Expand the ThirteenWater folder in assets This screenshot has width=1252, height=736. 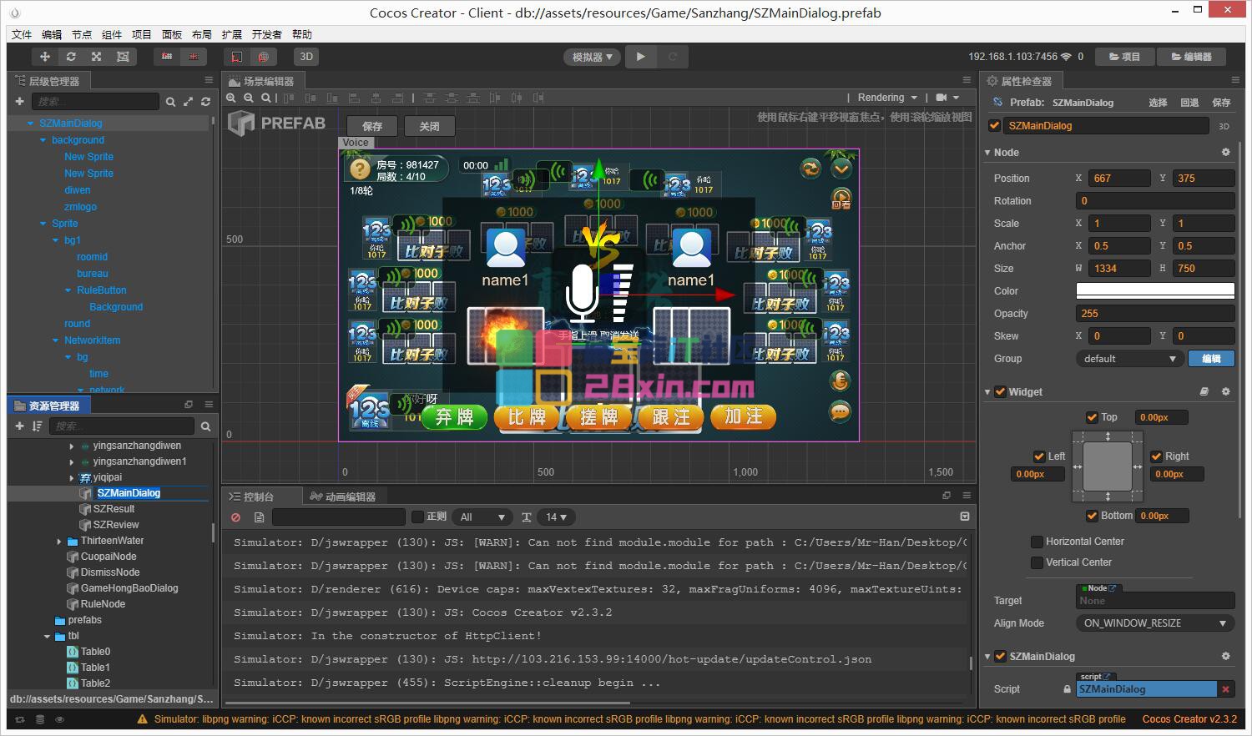click(59, 541)
